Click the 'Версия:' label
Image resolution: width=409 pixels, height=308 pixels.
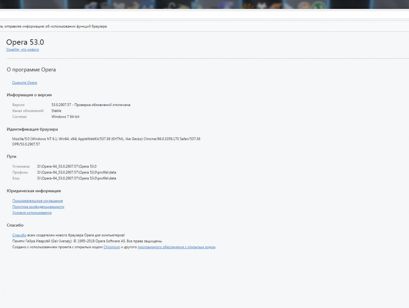pyautogui.click(x=19, y=105)
